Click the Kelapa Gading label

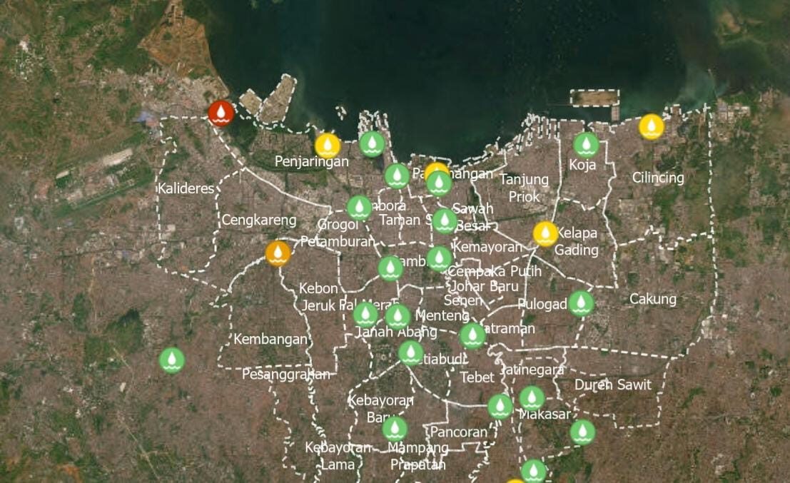577,241
